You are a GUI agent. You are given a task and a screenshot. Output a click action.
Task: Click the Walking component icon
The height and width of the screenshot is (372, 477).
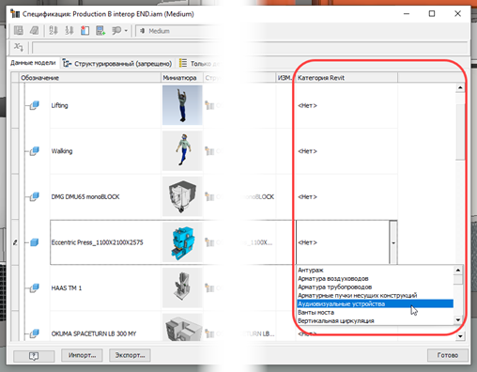[34, 151]
